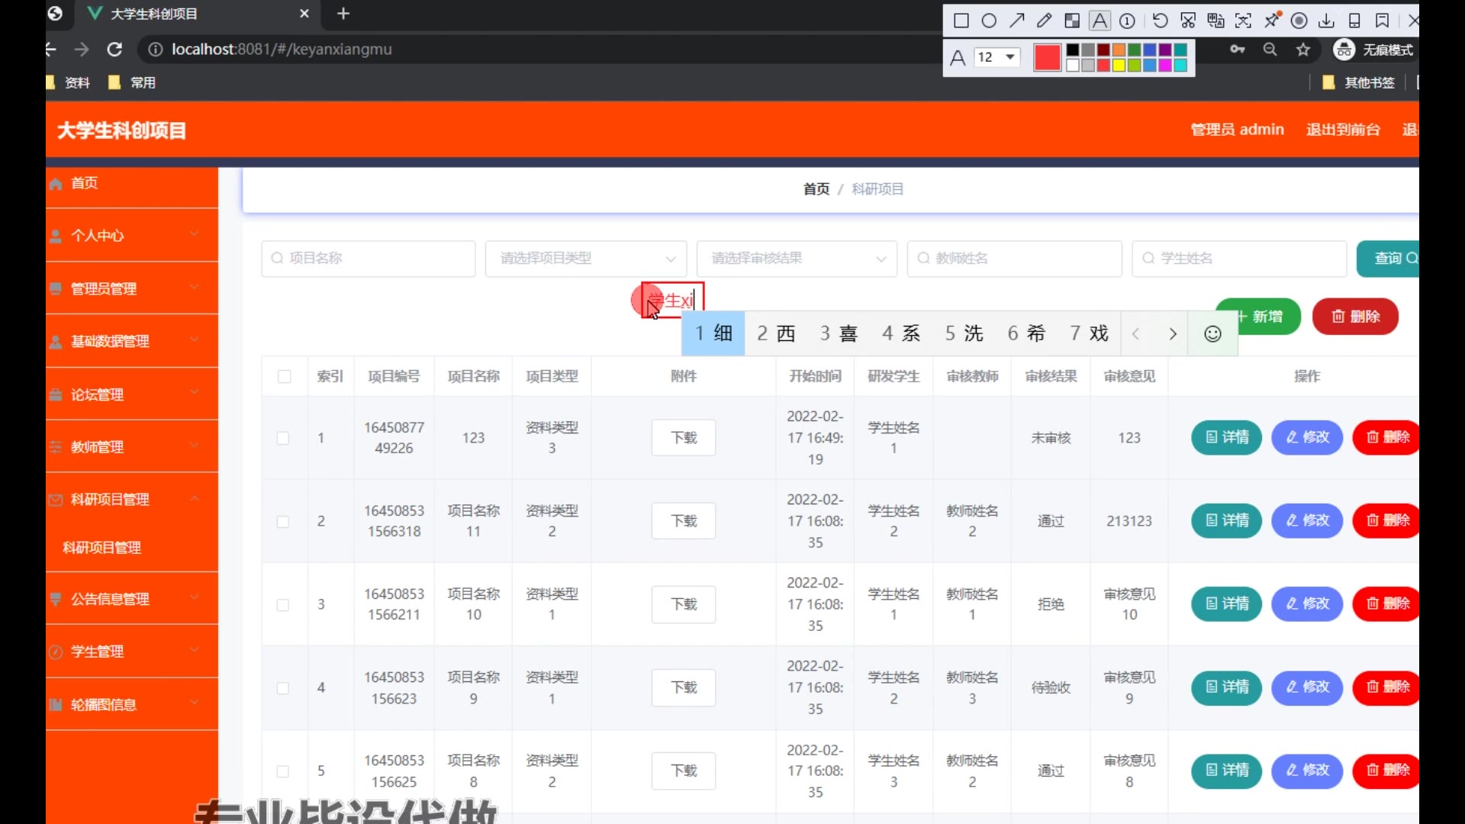The image size is (1465, 824).
Task: Save screenshot with download icon
Action: 1327,21
